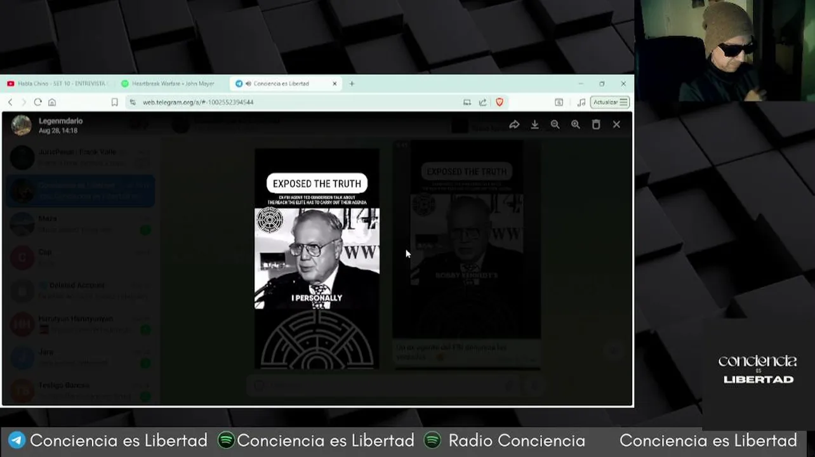Close the Conciencia es Libertad tab

335,84
